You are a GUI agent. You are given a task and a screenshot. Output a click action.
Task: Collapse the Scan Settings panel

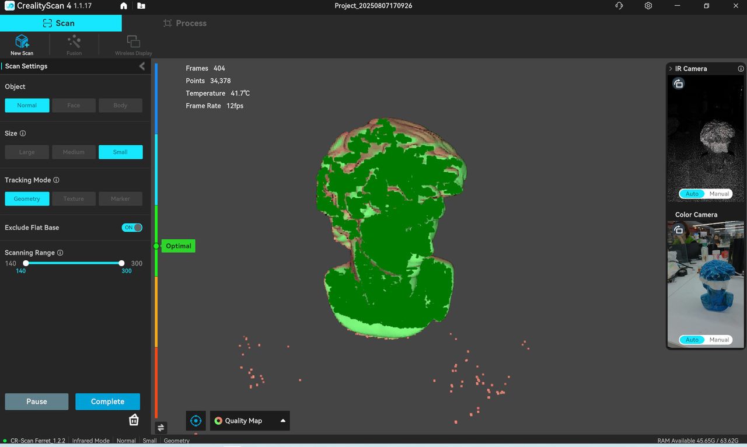[142, 66]
